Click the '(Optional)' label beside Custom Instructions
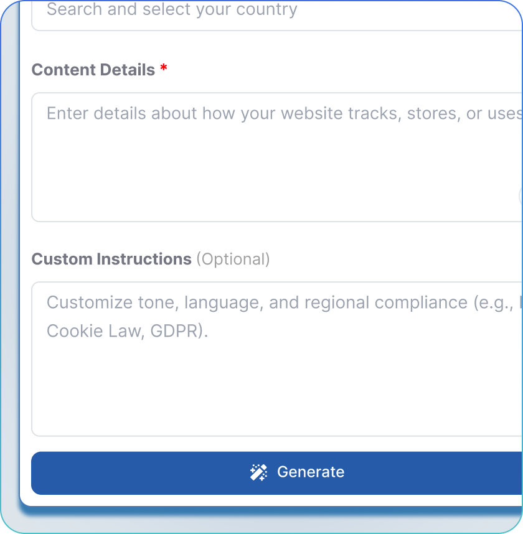Screen dimensions: 523x534 [233, 259]
